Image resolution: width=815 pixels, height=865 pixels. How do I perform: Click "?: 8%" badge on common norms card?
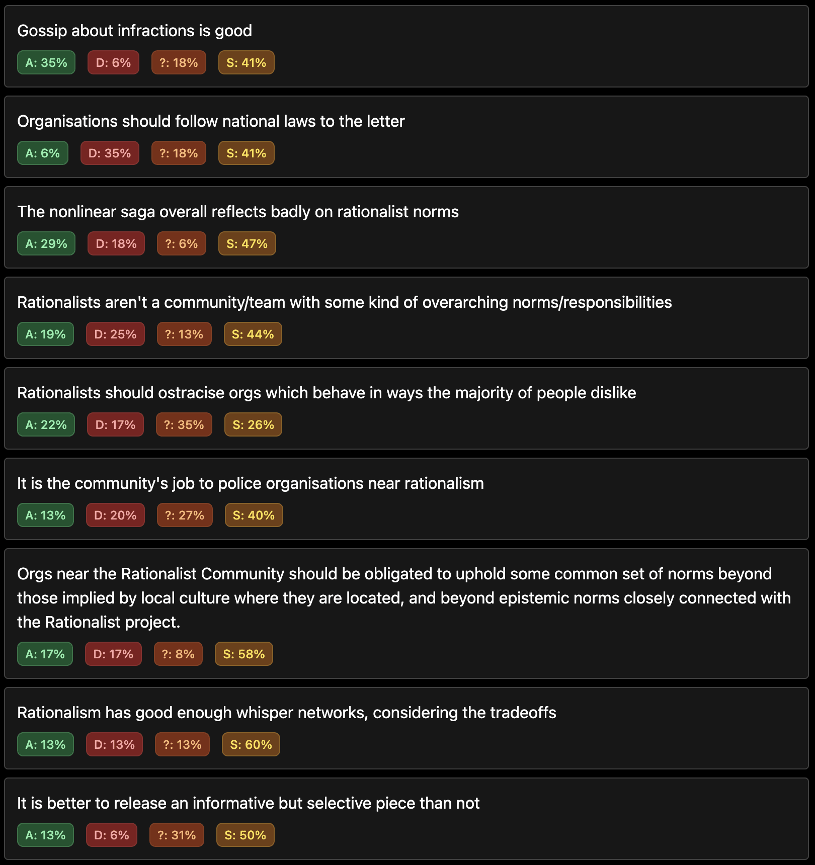click(178, 654)
